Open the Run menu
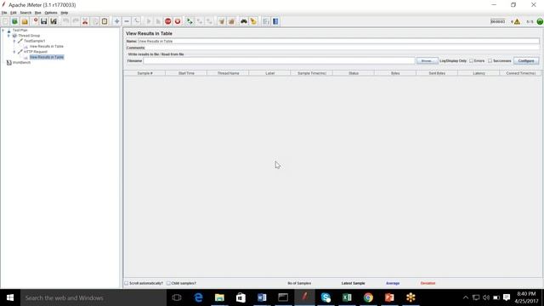Viewport: 544px width, 306px height. coord(37,13)
